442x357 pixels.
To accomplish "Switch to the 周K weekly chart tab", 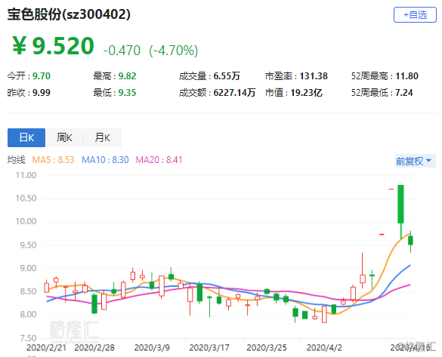I will [64, 137].
